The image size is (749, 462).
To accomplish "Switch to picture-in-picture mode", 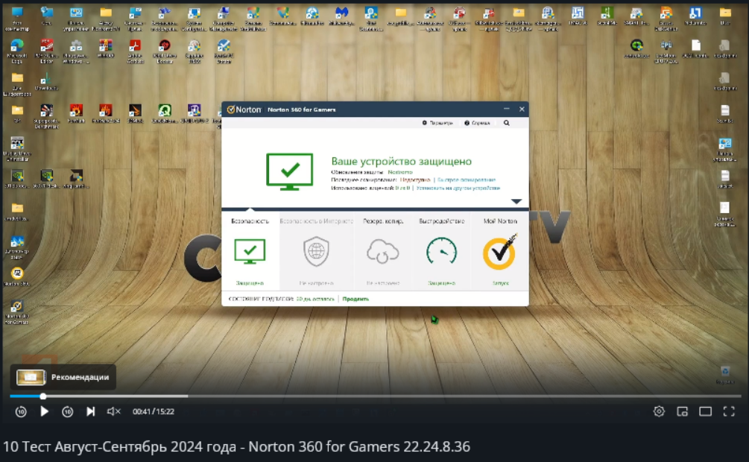I will (x=682, y=411).
